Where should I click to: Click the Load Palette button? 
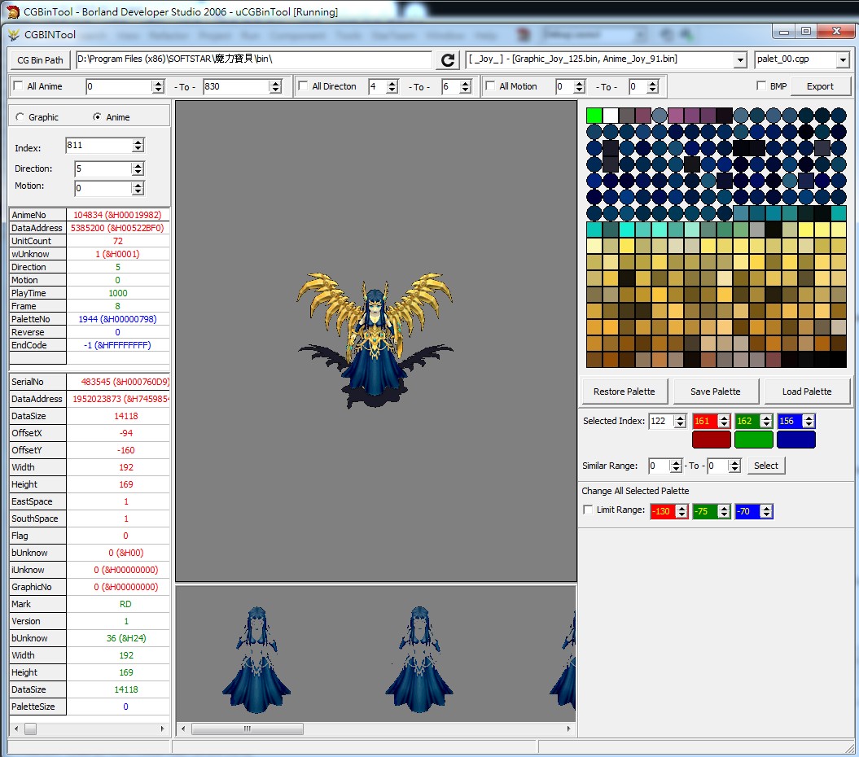tap(806, 392)
